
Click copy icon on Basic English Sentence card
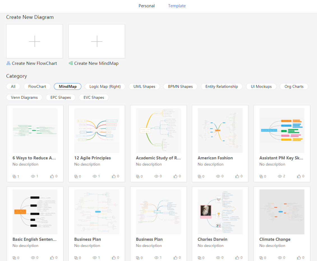(x=14, y=258)
